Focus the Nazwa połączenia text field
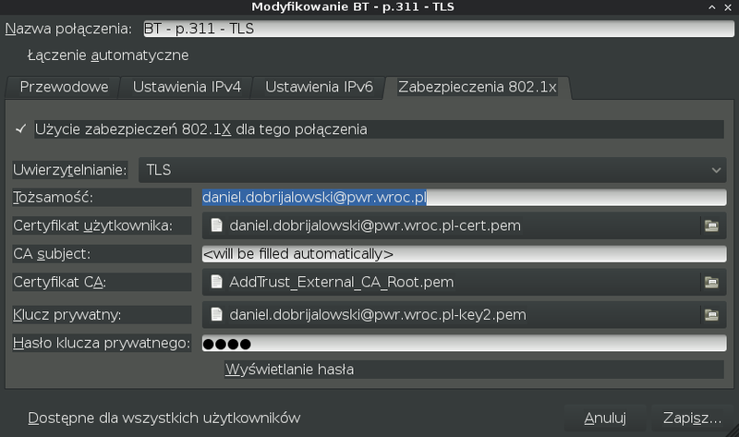Viewport: 739px width, 437px height. click(x=434, y=29)
